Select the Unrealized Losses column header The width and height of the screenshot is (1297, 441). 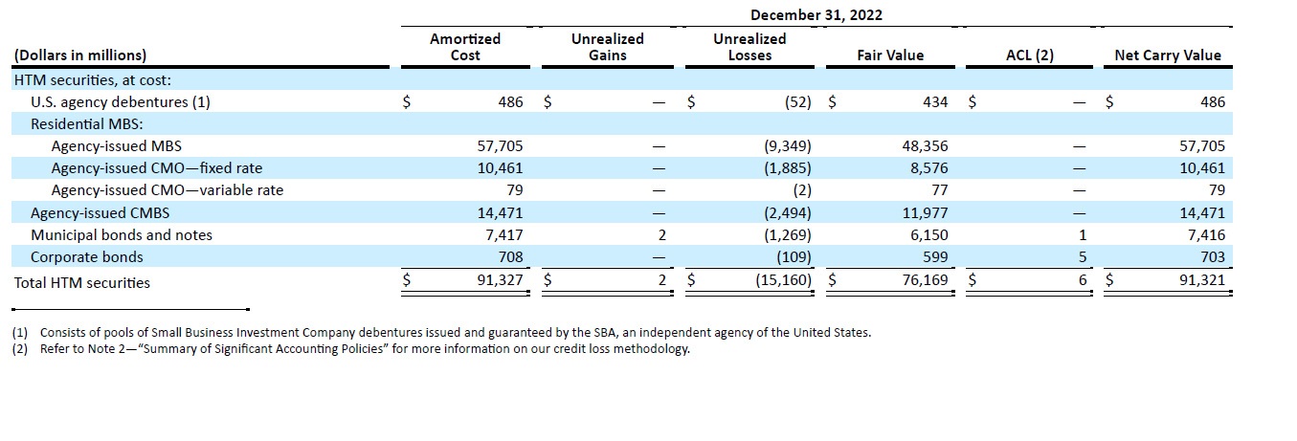coord(749,47)
